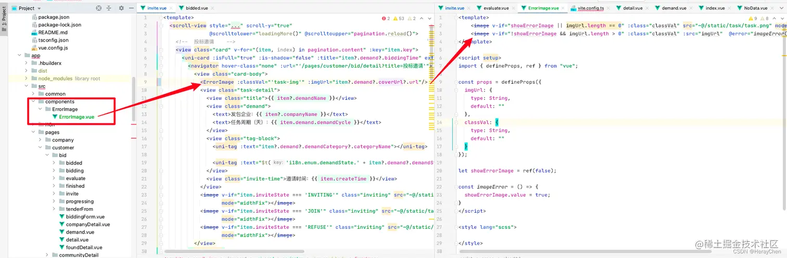787x258 pixels.
Task: Go to previous highlighted problem in left editor
Action: (422, 18)
